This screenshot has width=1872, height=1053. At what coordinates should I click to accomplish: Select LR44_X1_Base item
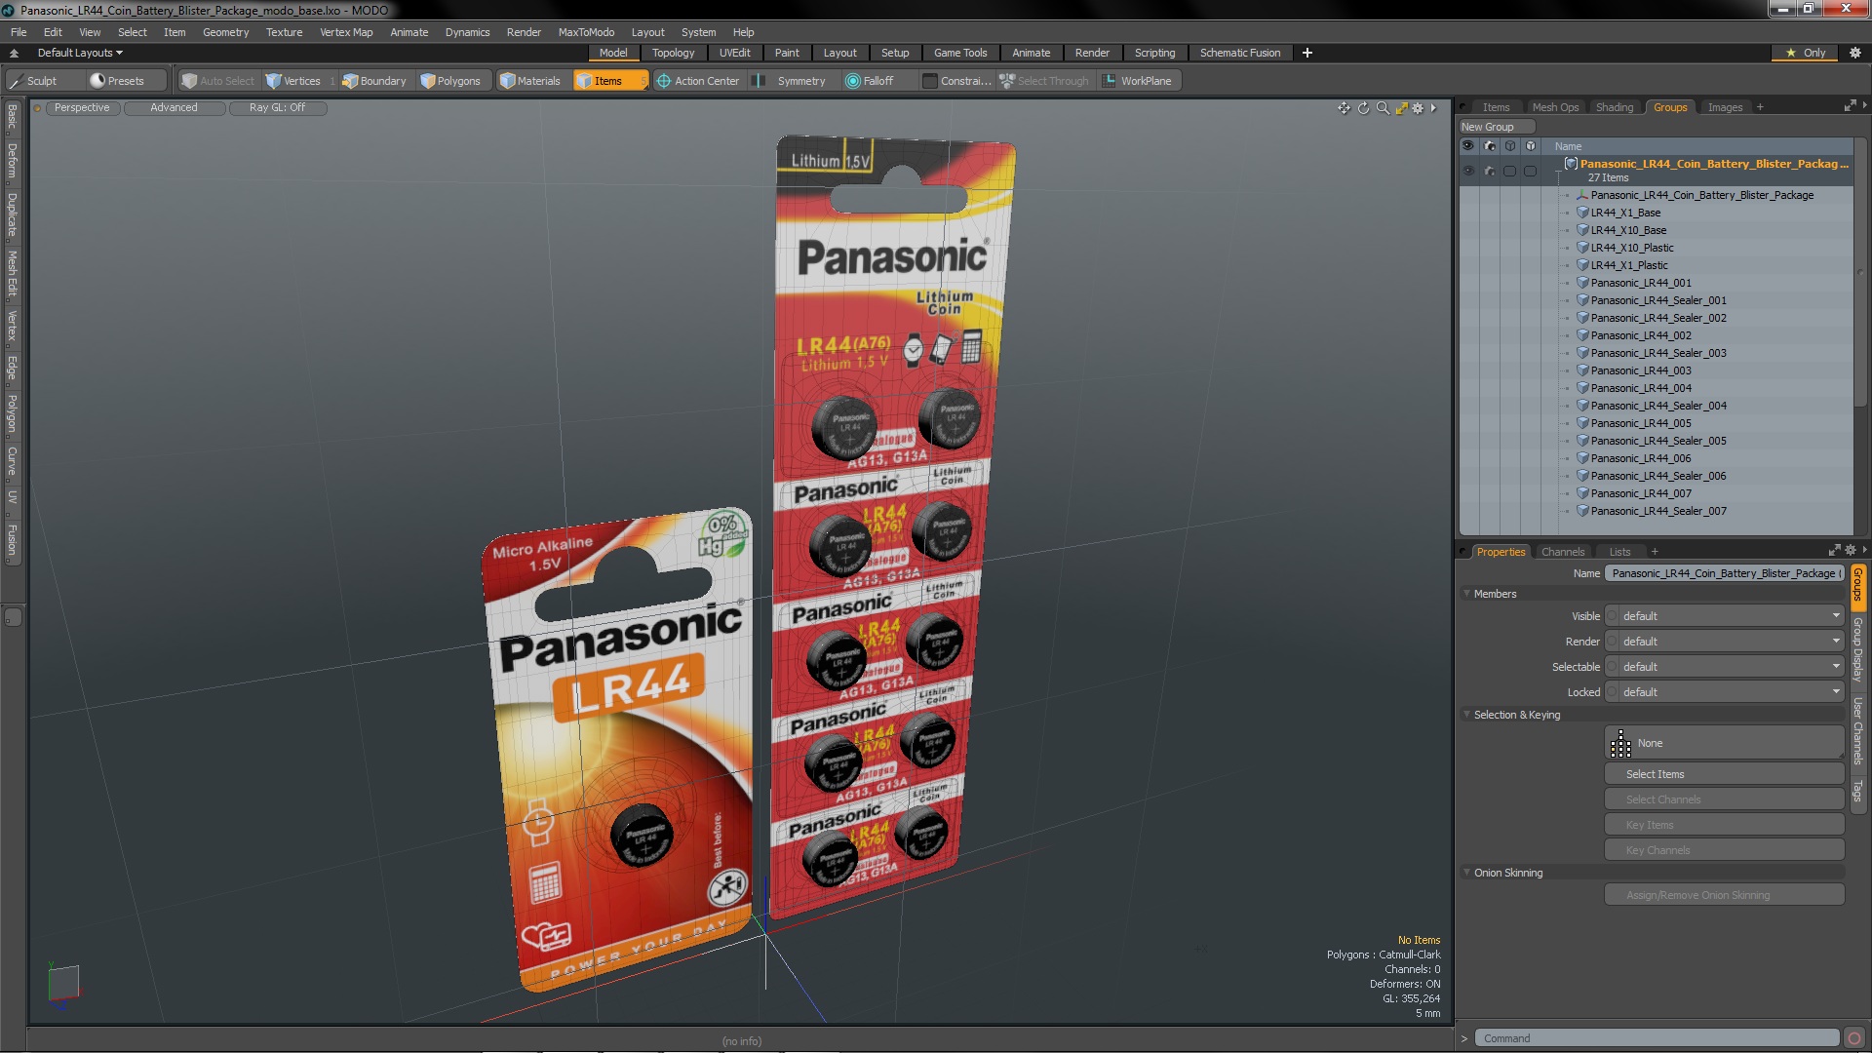1625,213
